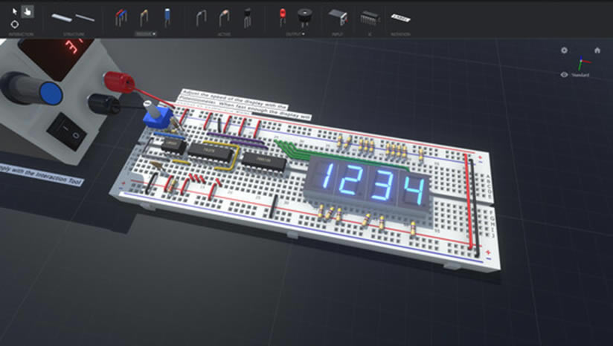613x346 pixels.
Task: Activate the hand interaction tool
Action: 28,11
